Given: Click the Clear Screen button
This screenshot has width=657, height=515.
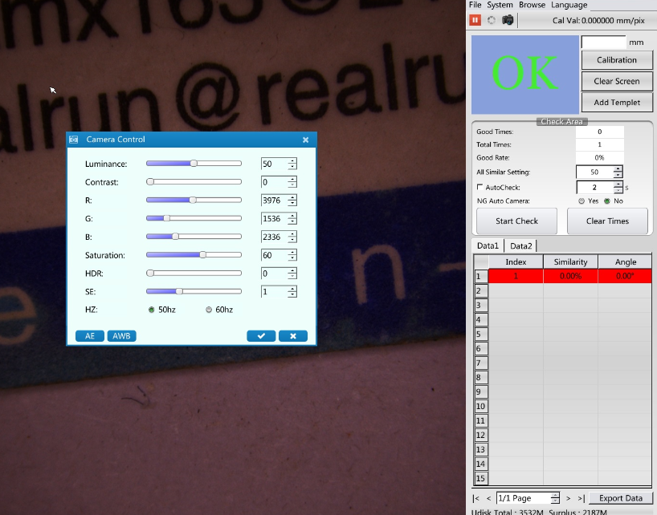Looking at the screenshot, I should 617,81.
